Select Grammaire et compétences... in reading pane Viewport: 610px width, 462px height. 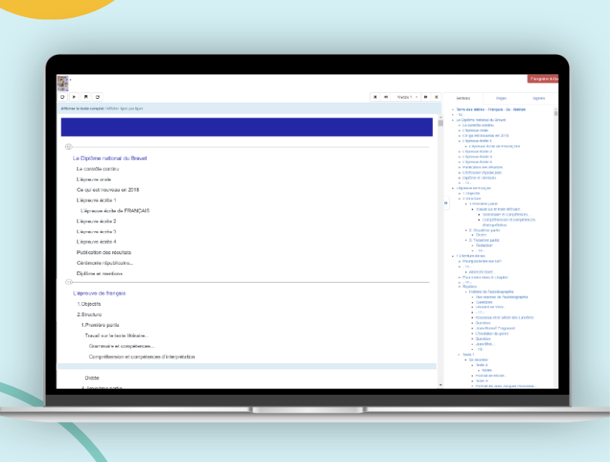pos(121,346)
